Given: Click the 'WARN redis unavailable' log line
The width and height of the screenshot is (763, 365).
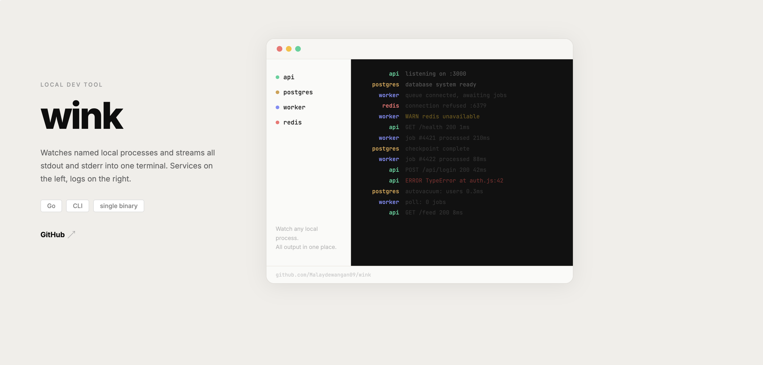Looking at the screenshot, I should pyautogui.click(x=442, y=117).
